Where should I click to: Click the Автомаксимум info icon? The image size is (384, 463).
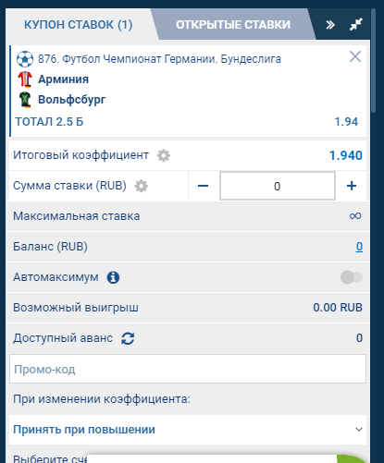click(x=113, y=277)
